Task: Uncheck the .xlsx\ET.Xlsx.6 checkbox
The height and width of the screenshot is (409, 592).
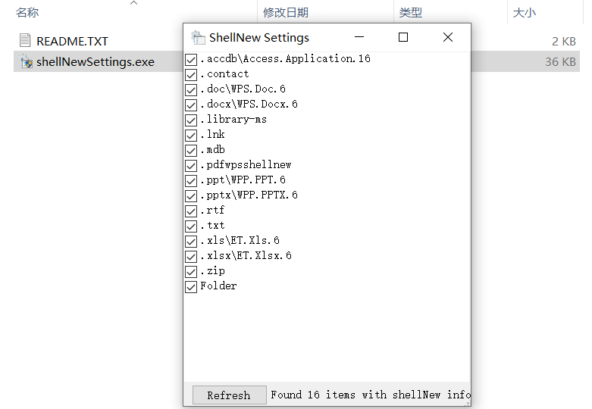Action: 191,257
